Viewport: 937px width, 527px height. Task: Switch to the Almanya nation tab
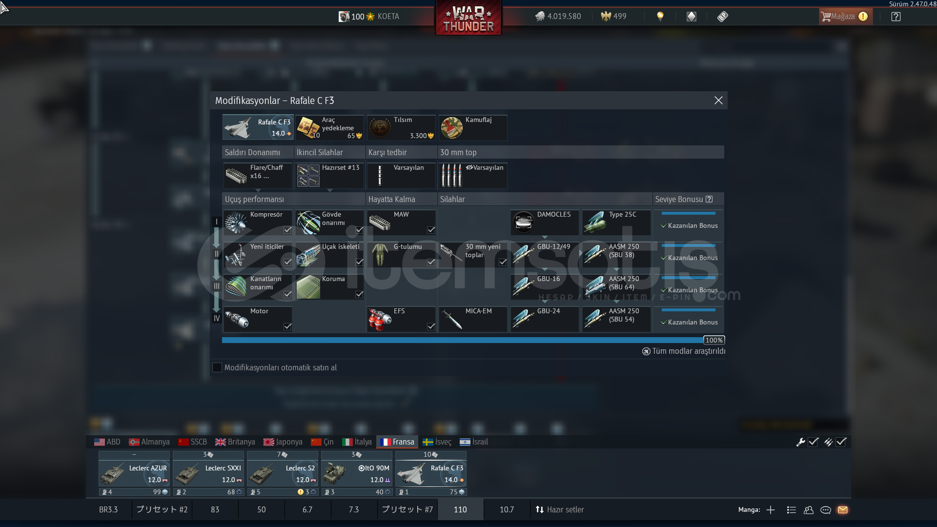point(149,442)
